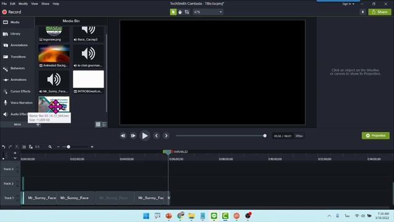Screen dimensions: 394x222
Task: Click the plus Import Media button
Action: (x=38, y=125)
